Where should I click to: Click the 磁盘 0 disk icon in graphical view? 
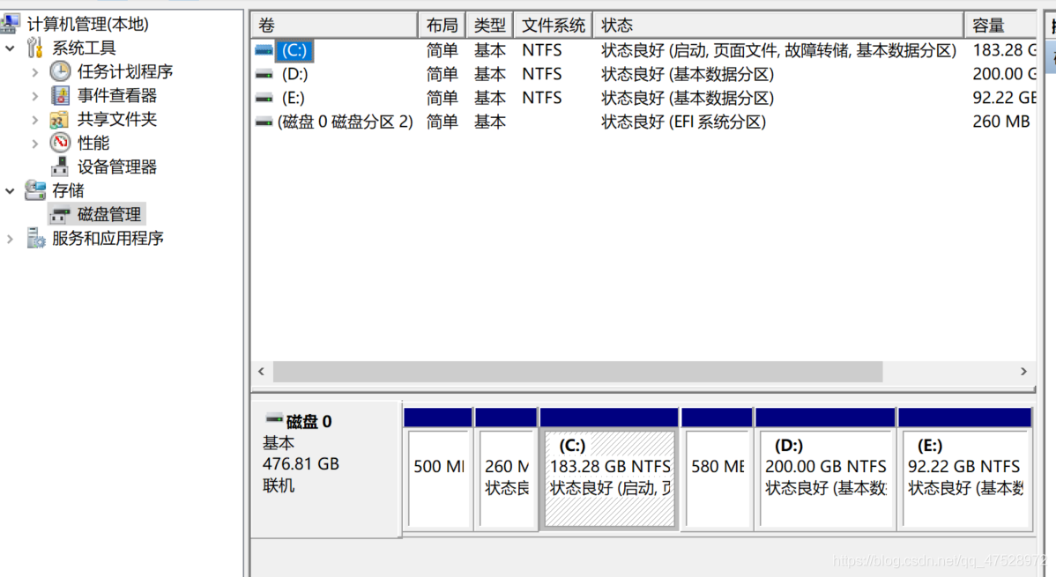[x=273, y=419]
